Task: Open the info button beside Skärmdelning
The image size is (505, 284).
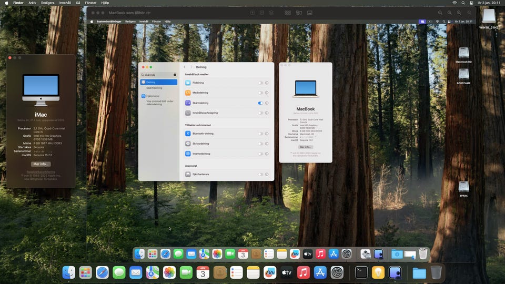Action: (x=267, y=103)
